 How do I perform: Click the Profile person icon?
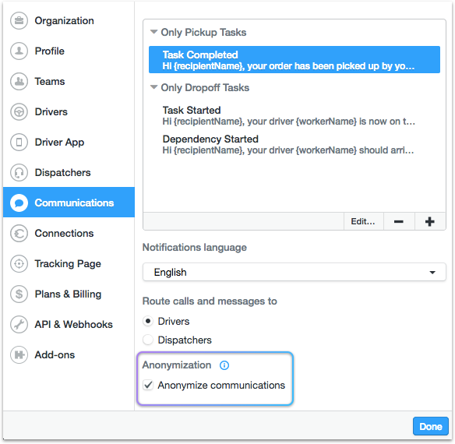click(19, 51)
